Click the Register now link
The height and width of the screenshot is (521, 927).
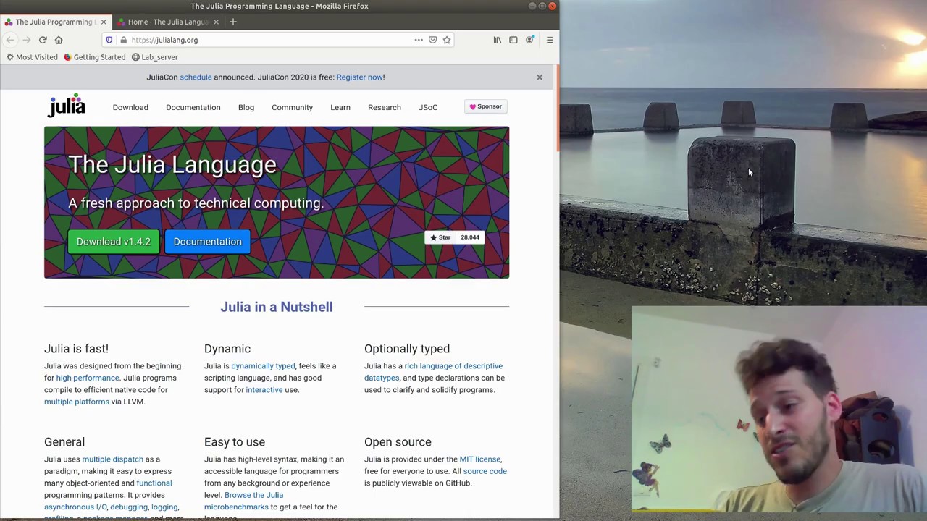click(359, 77)
